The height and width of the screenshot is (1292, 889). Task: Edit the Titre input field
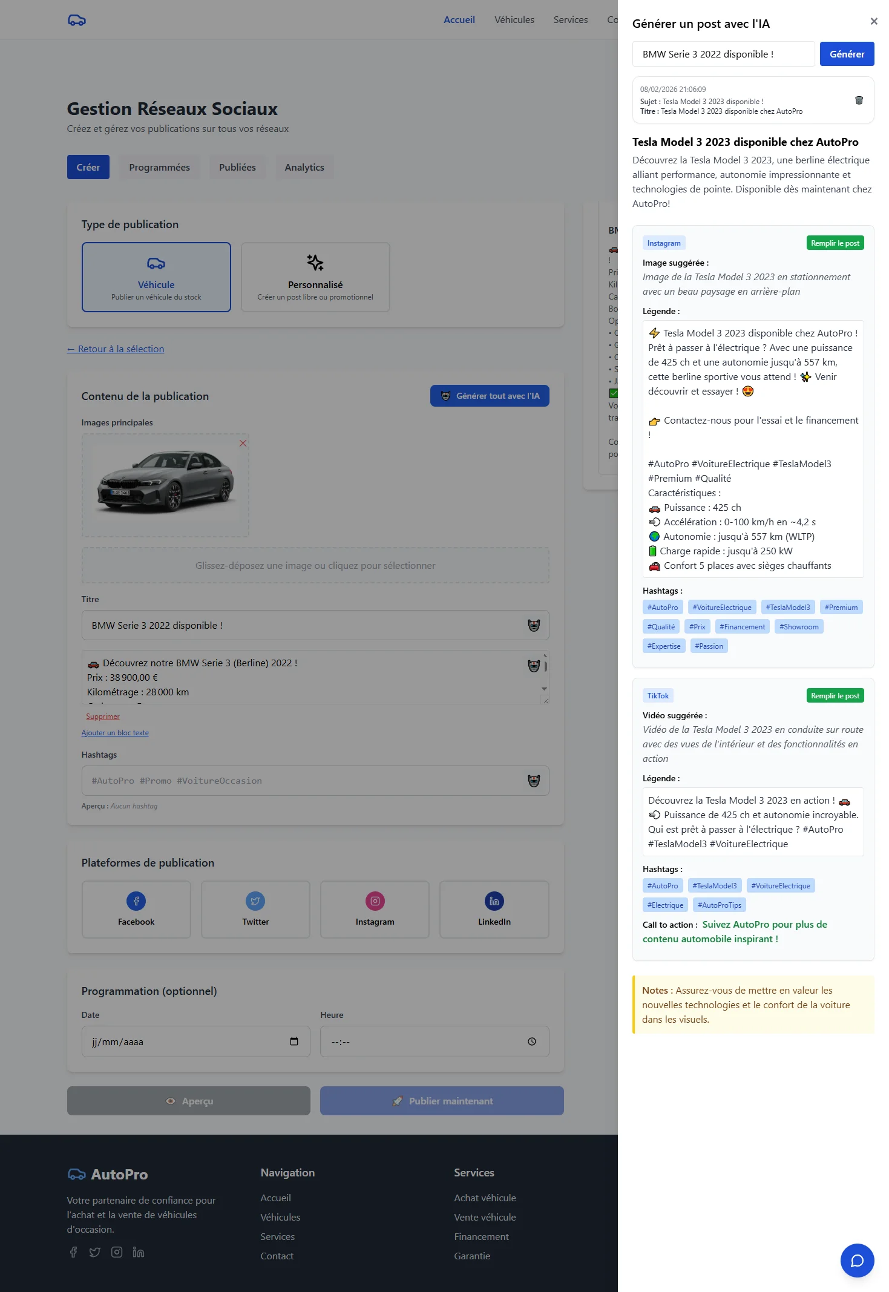pos(315,625)
